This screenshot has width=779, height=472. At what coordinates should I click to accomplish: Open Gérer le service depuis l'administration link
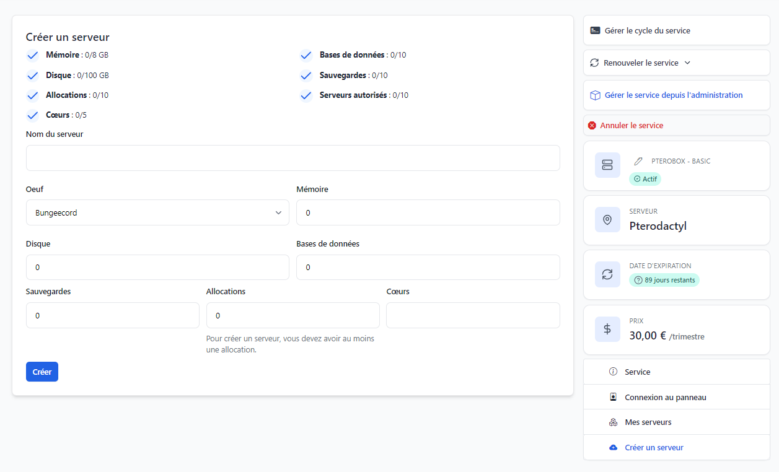(x=673, y=95)
